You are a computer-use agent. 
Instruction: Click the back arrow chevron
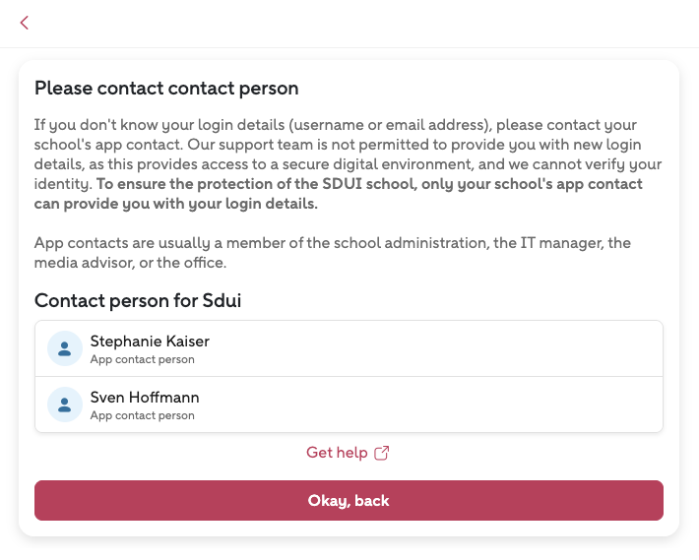(25, 23)
